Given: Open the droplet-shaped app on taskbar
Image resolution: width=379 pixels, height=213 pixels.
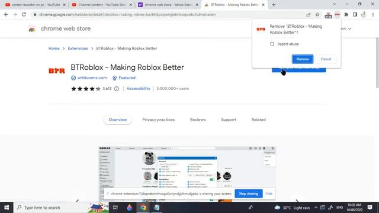Looking at the screenshot, I should pos(129,208).
